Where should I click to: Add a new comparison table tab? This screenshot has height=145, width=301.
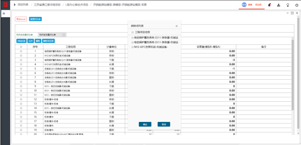point(64,35)
